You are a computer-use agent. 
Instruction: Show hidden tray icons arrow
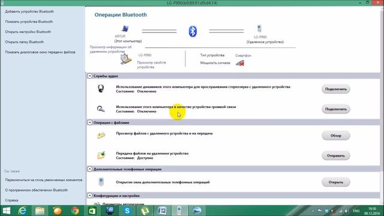tap(313, 211)
